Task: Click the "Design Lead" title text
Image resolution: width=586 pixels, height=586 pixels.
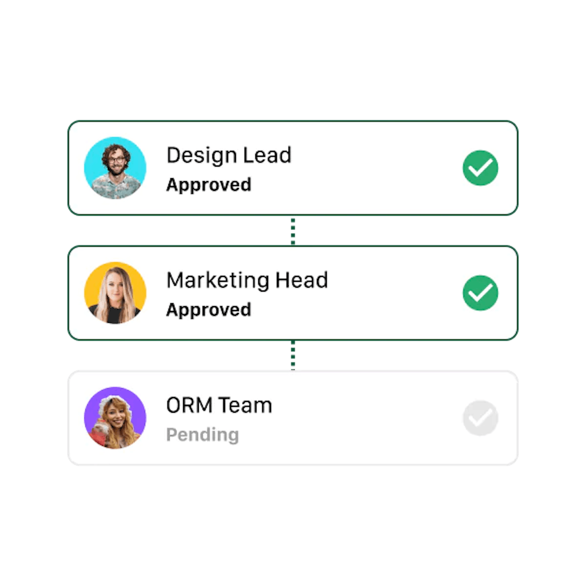Action: [229, 155]
